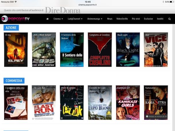Tap the 13:45 clock in status bar
The width and height of the screenshot is (175, 131).
pyautogui.click(x=88, y=2)
